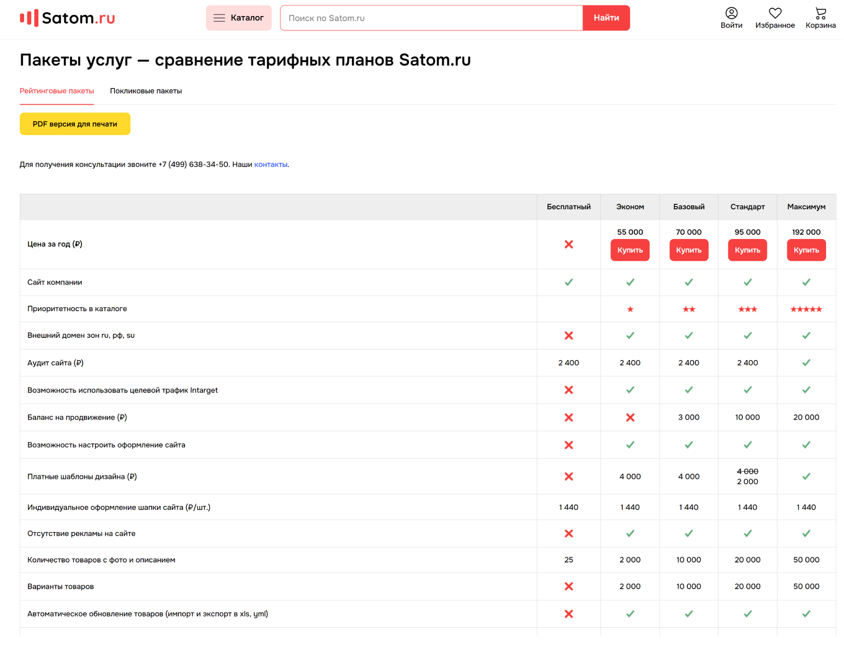The width and height of the screenshot is (844, 650).
Task: Click the Цена за год (₽) row label
Action: tap(55, 245)
